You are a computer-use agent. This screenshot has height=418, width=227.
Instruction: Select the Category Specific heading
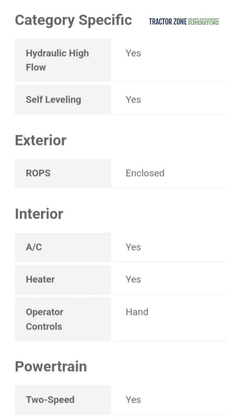click(x=73, y=20)
